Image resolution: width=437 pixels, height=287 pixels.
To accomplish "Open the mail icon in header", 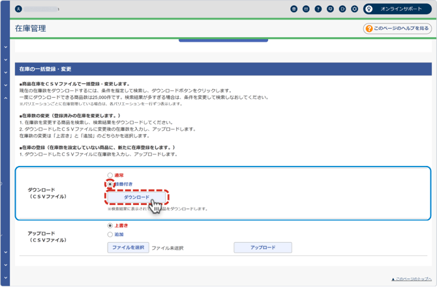I will click(x=306, y=9).
